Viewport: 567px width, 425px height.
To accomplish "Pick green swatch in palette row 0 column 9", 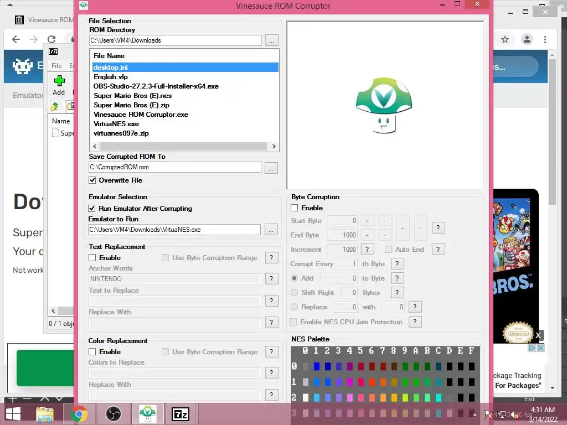I will (x=405, y=366).
